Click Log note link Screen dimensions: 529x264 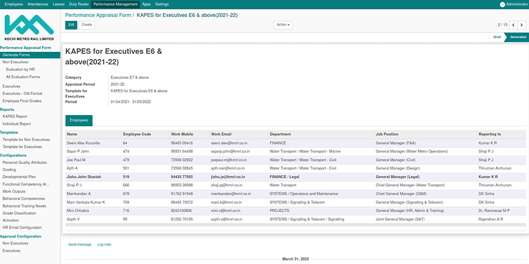pos(104,244)
